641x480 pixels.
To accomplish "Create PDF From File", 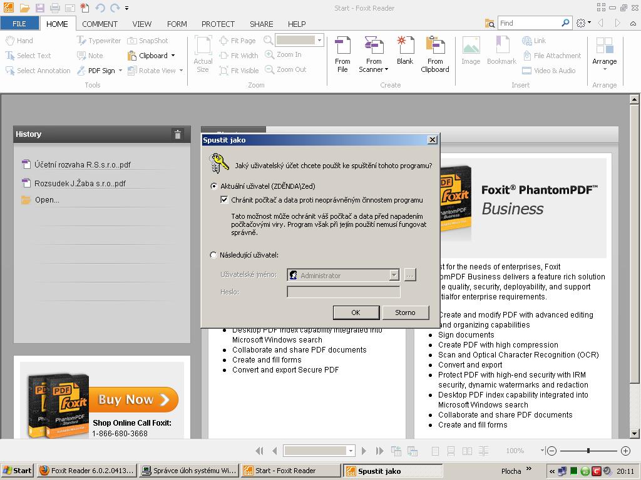I will point(342,54).
